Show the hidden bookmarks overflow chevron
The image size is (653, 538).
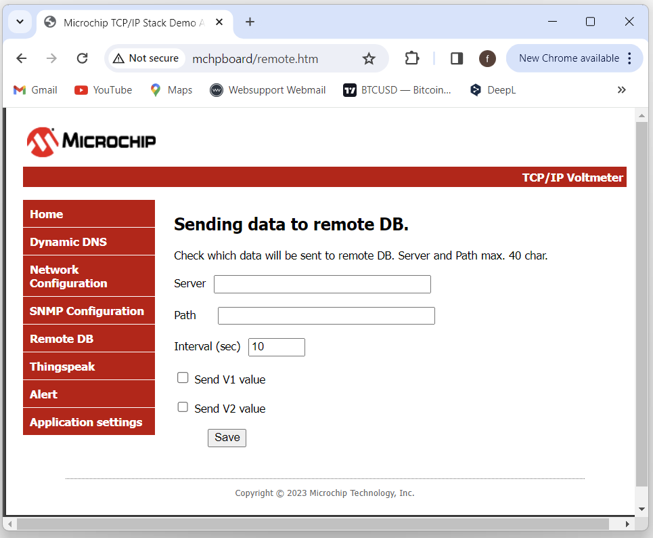[x=621, y=90]
